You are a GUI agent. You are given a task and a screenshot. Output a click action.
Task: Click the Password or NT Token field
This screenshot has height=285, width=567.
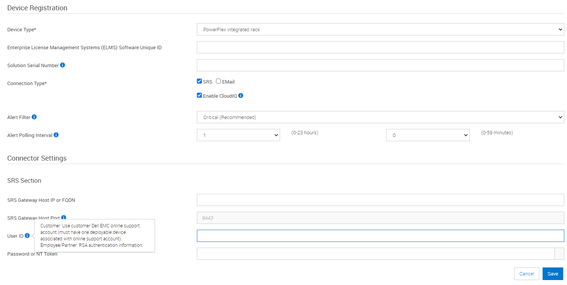(375, 254)
